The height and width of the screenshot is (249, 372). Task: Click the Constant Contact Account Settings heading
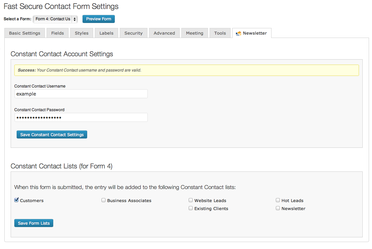coord(62,54)
